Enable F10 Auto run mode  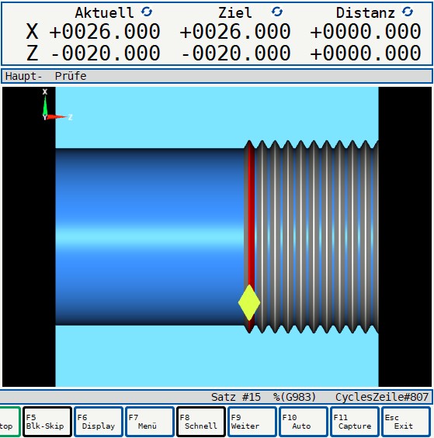tap(304, 422)
